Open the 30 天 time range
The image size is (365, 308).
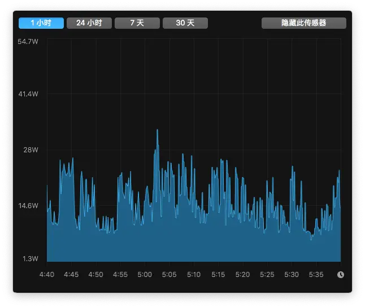click(x=185, y=23)
